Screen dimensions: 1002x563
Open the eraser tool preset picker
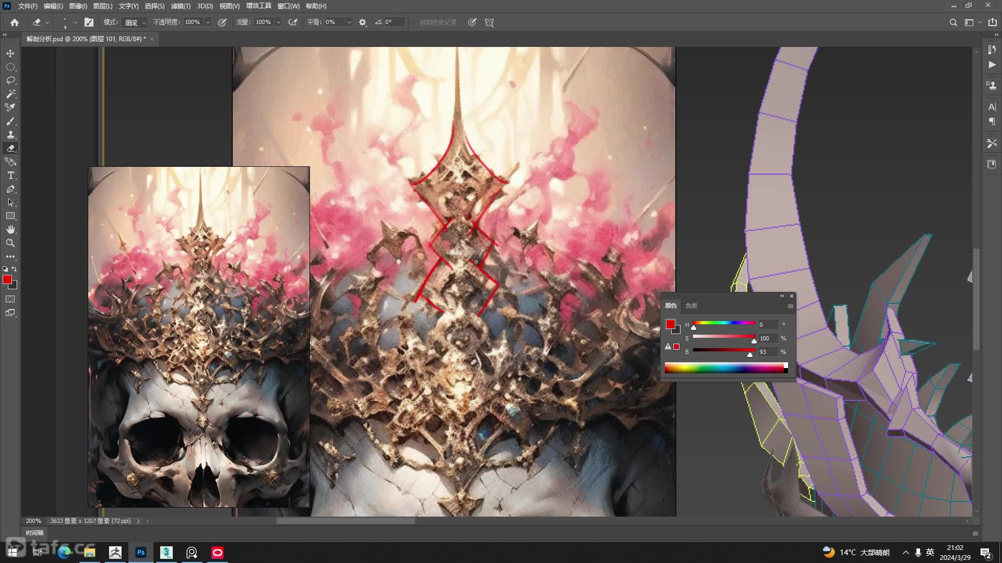[x=41, y=22]
